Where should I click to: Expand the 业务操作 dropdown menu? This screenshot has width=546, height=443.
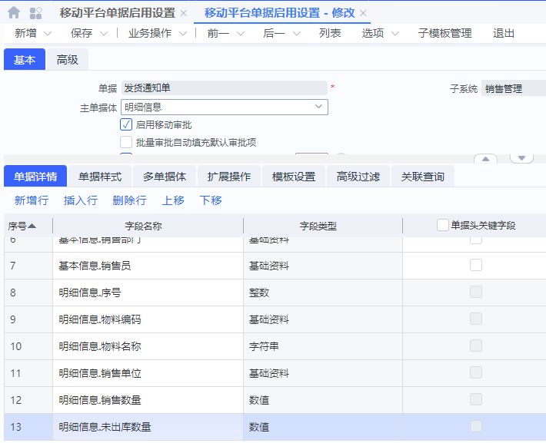pos(183,34)
